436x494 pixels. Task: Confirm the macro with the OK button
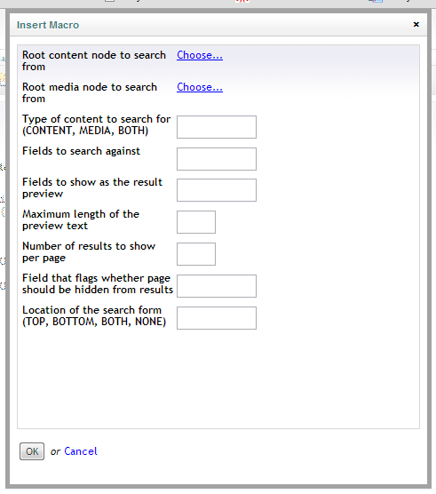pyautogui.click(x=32, y=451)
